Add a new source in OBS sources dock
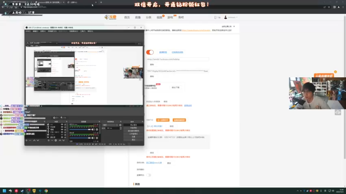The height and width of the screenshot is (194, 346). (x=48, y=141)
